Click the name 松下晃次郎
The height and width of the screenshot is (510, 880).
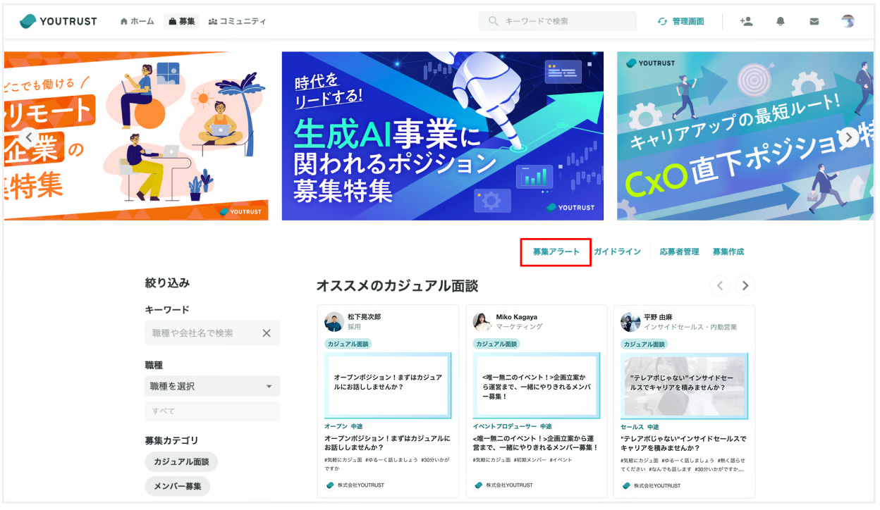click(x=364, y=317)
